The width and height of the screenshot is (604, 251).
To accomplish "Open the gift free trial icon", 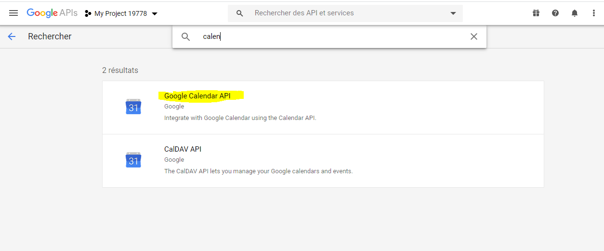I will [x=536, y=13].
